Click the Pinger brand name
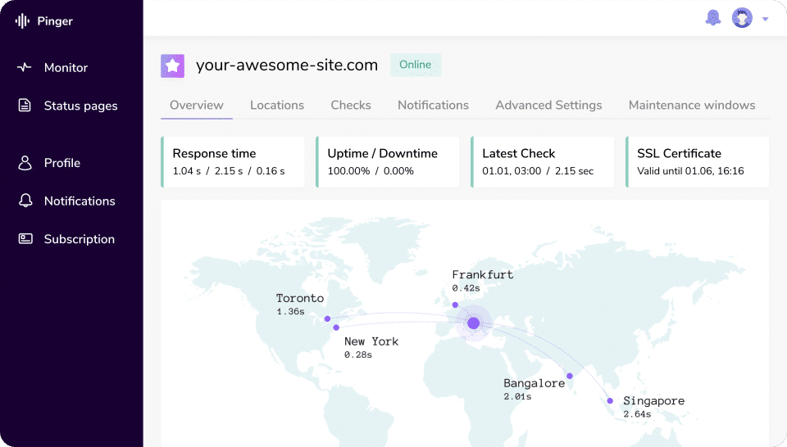This screenshot has height=447, width=787. (x=55, y=21)
